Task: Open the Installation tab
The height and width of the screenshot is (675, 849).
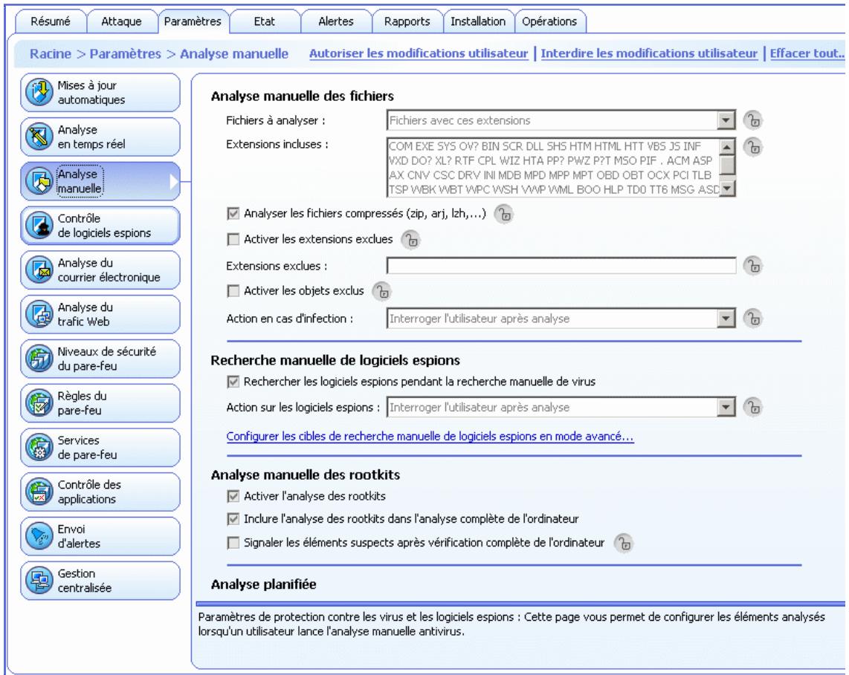Action: click(x=478, y=22)
